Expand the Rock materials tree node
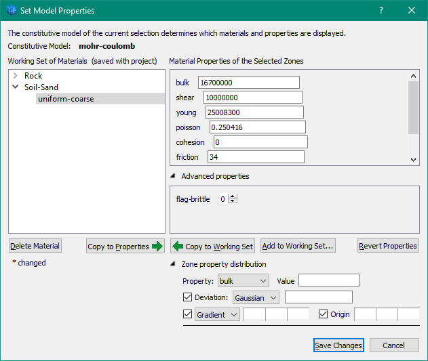Screen dimensions: 428x361 pyautogui.click(x=15, y=76)
